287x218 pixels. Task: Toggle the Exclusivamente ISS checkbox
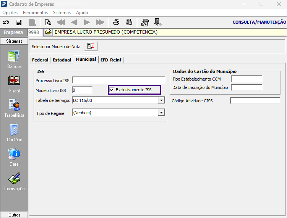pos(112,90)
